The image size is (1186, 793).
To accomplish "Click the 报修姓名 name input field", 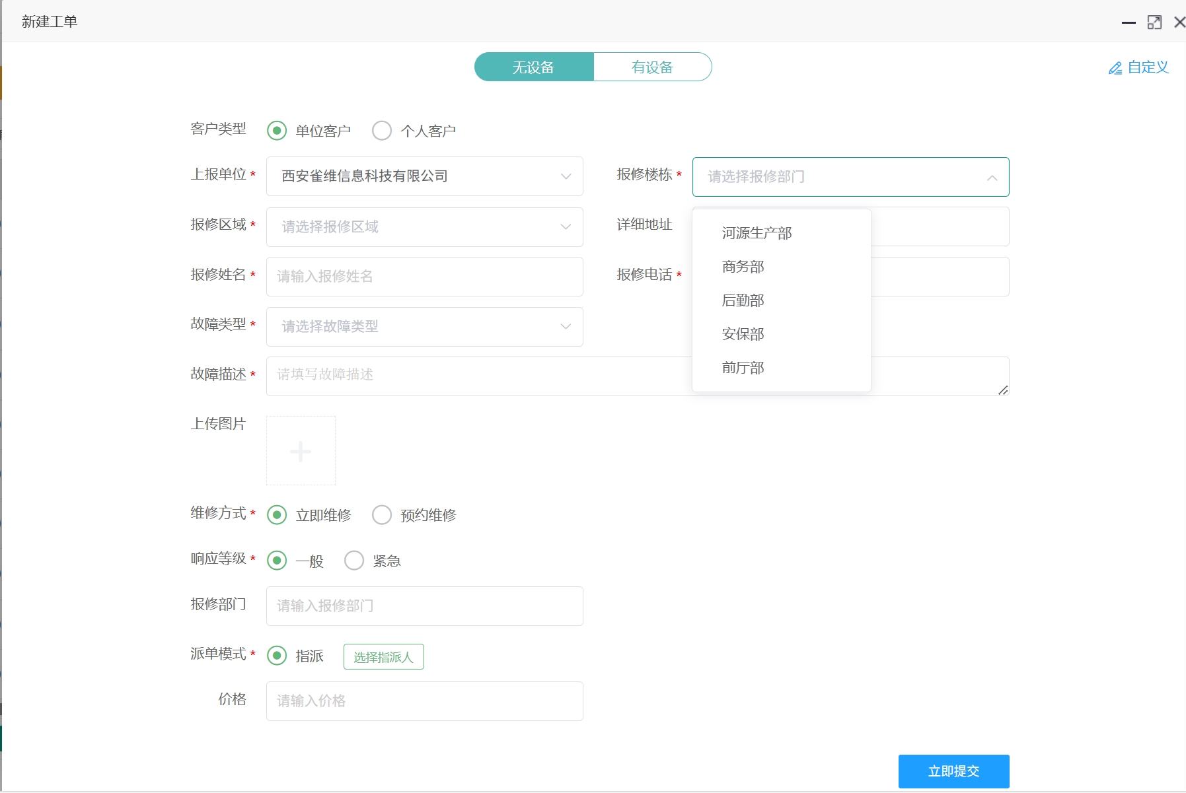I will (x=424, y=277).
